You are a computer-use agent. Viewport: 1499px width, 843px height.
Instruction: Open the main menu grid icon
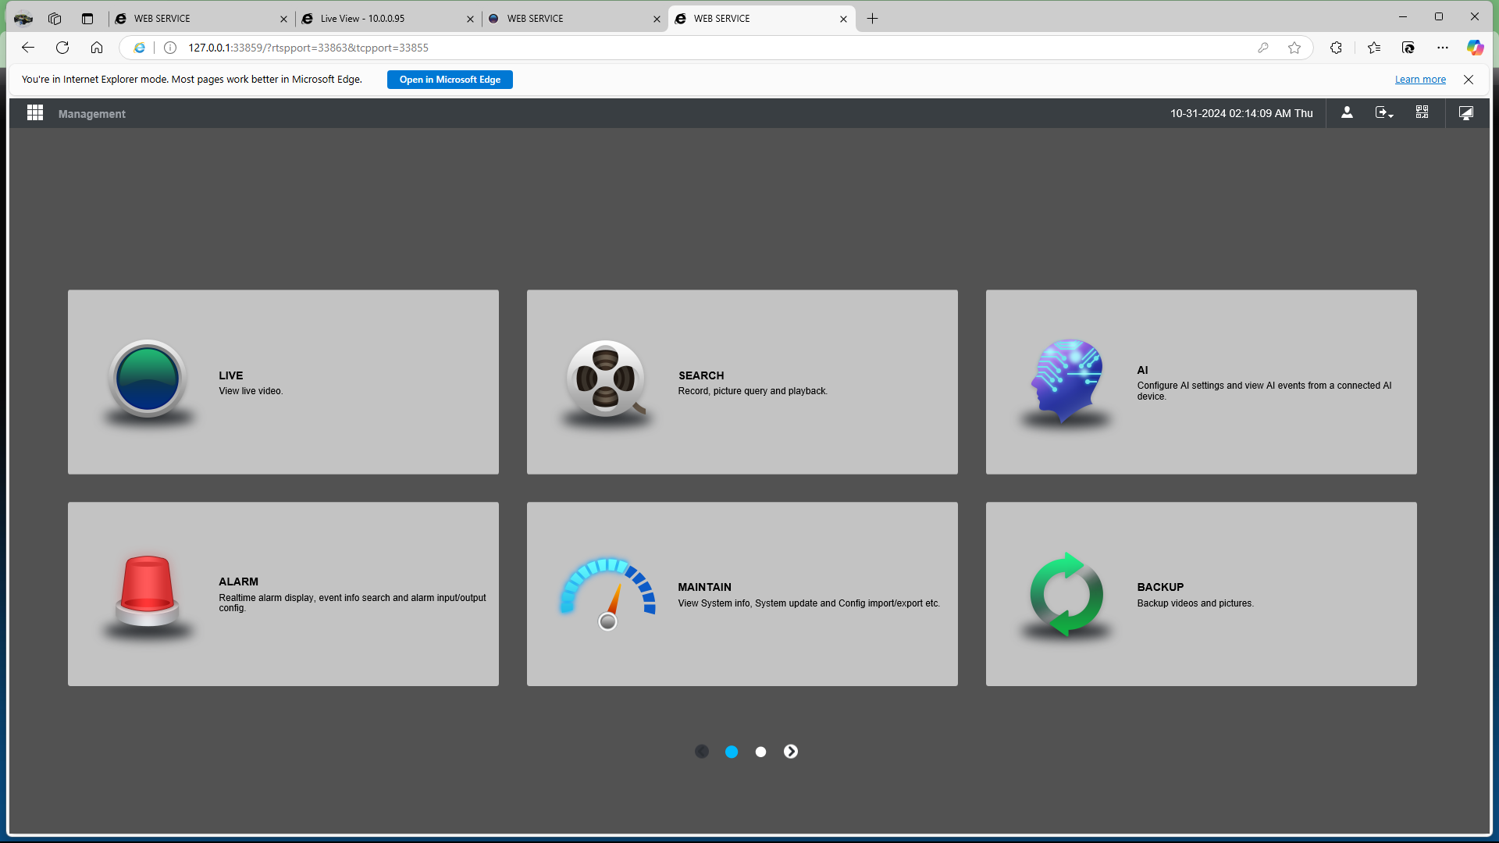coord(35,113)
